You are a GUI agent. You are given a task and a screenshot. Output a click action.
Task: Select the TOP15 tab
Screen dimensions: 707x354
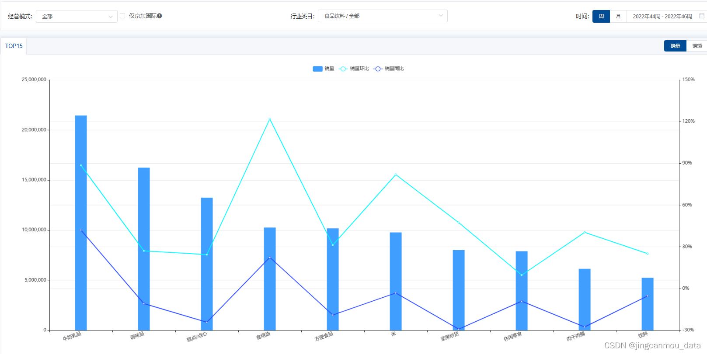click(14, 46)
